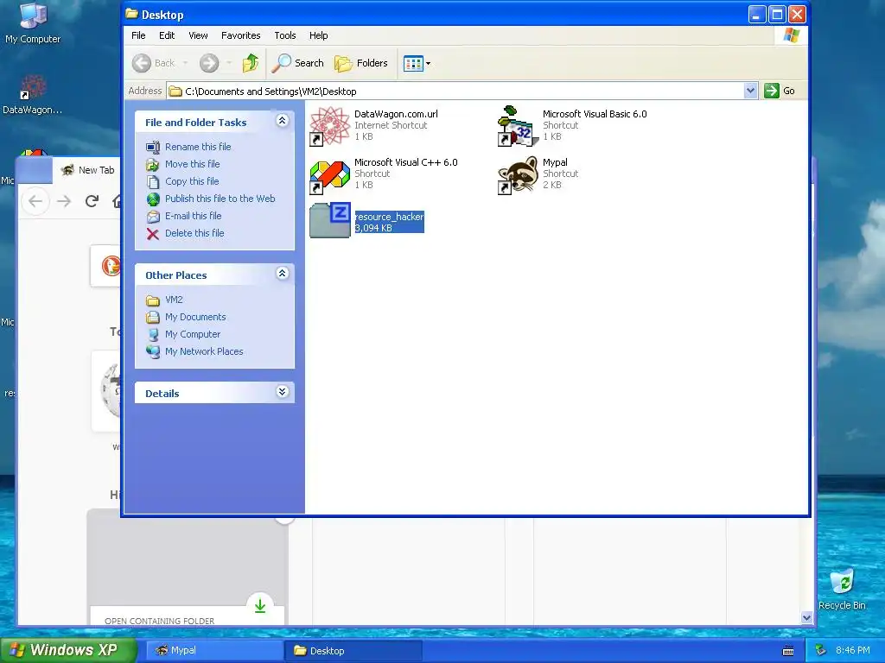Viewport: 885px width, 663px height.
Task: Open the Back history dropdown arrow
Action: [185, 63]
